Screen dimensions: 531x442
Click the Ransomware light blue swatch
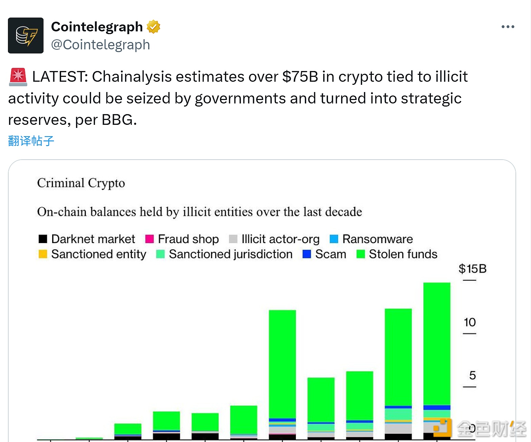pos(334,239)
